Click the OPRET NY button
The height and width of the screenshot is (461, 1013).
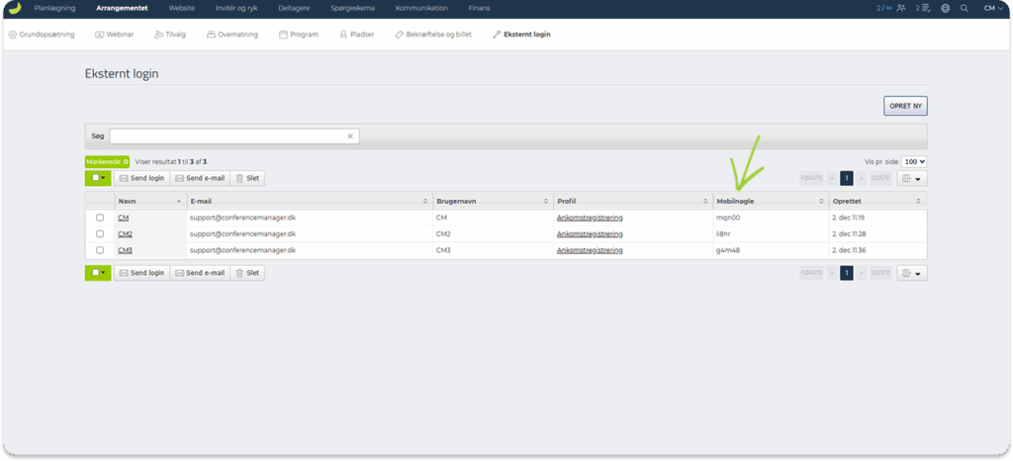(905, 106)
